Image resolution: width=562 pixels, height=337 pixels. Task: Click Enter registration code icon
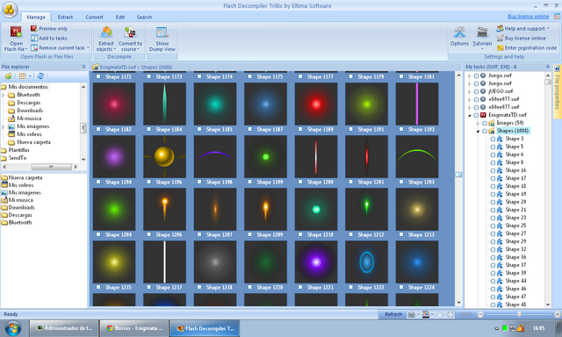tap(500, 47)
